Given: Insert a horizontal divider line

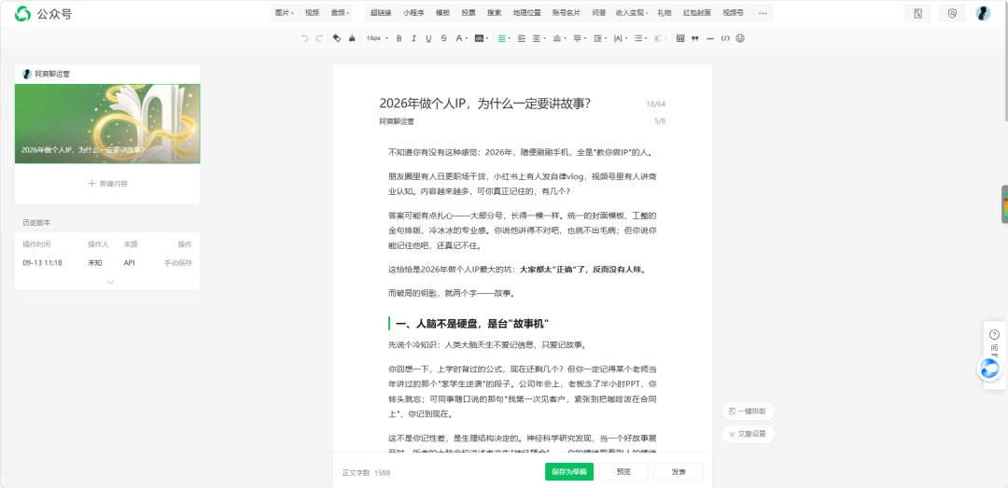Looking at the screenshot, I should [709, 38].
